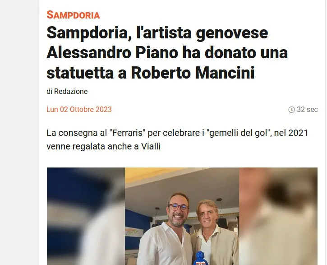
Task: Click the blurred right side of image
Action: pyautogui.click(x=278, y=216)
